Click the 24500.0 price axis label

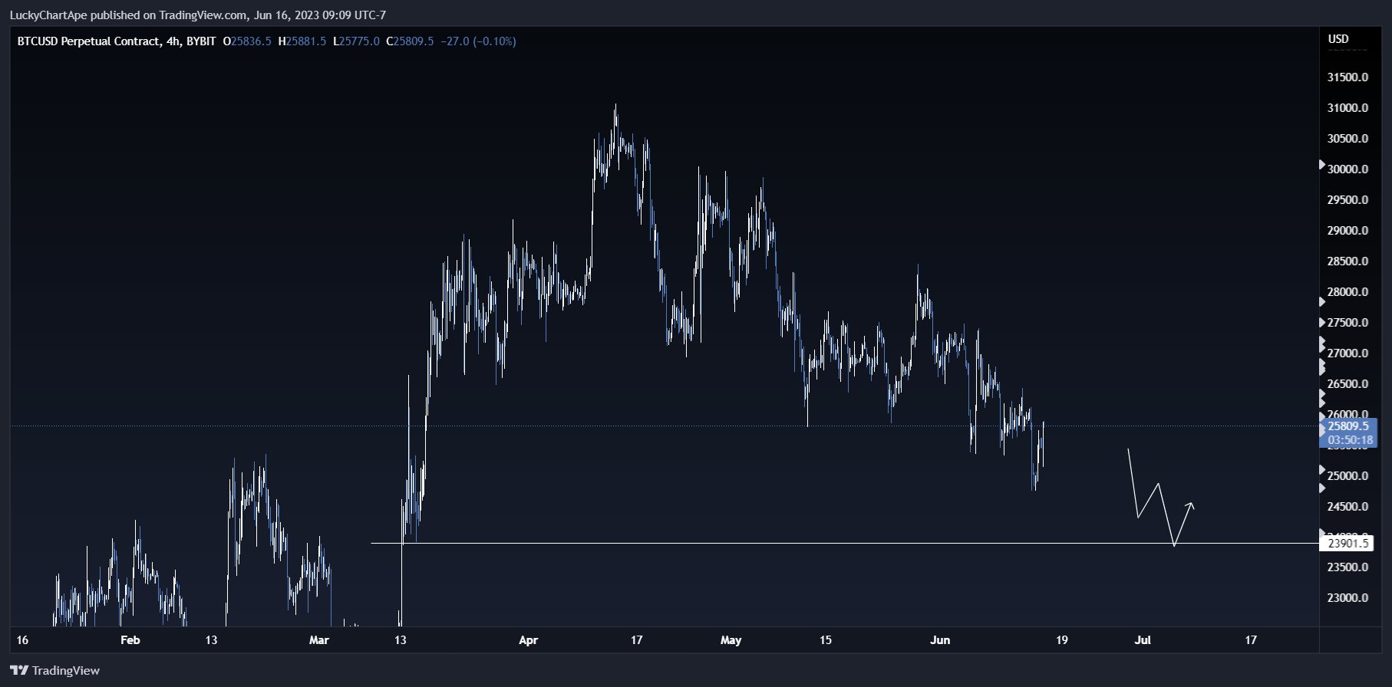(1347, 507)
